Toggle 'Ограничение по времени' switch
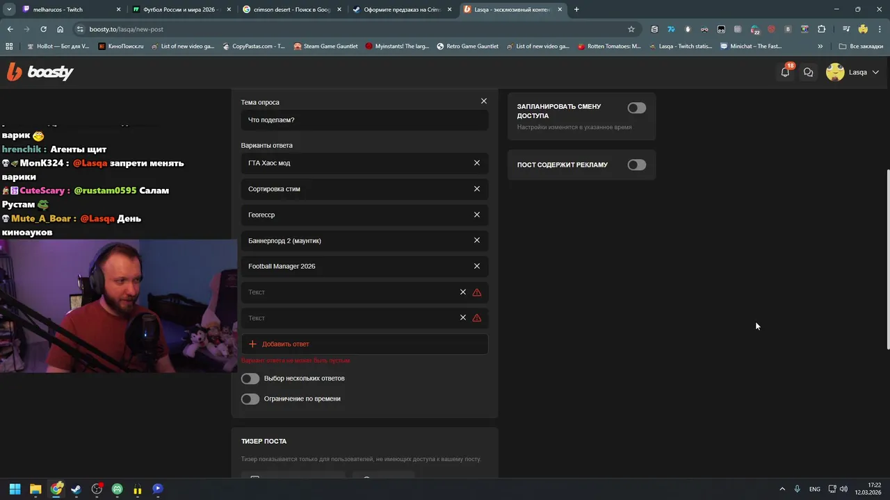Viewport: 890px width, 500px height. coord(250,399)
